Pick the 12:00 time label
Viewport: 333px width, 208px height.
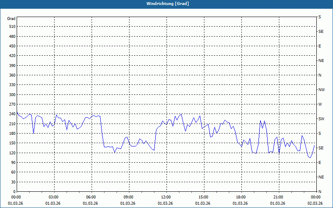coord(166,197)
